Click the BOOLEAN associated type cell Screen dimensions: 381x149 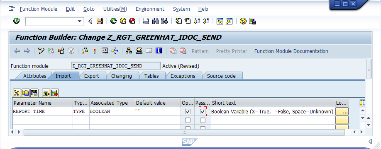coord(112,112)
